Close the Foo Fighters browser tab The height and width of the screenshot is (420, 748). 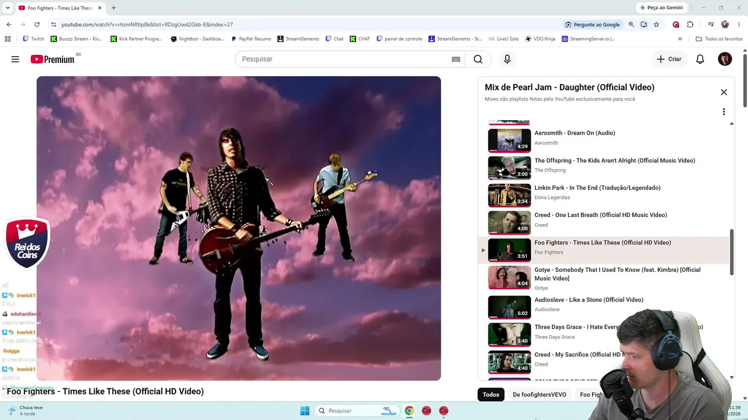[x=100, y=8]
